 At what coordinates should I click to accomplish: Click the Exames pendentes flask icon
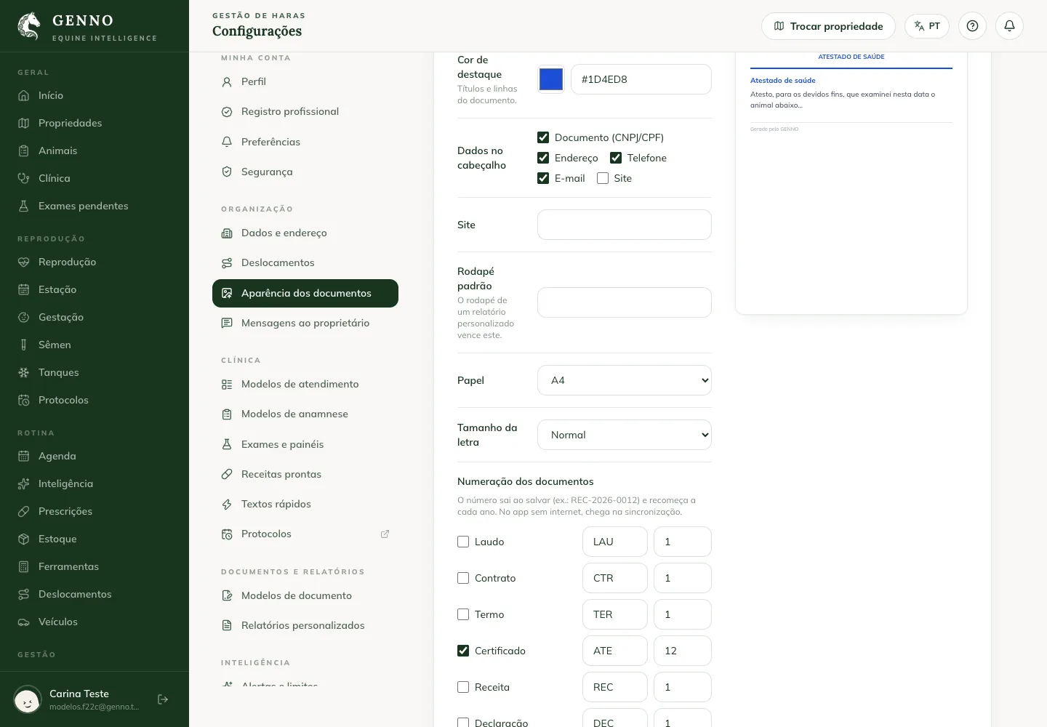pyautogui.click(x=23, y=206)
